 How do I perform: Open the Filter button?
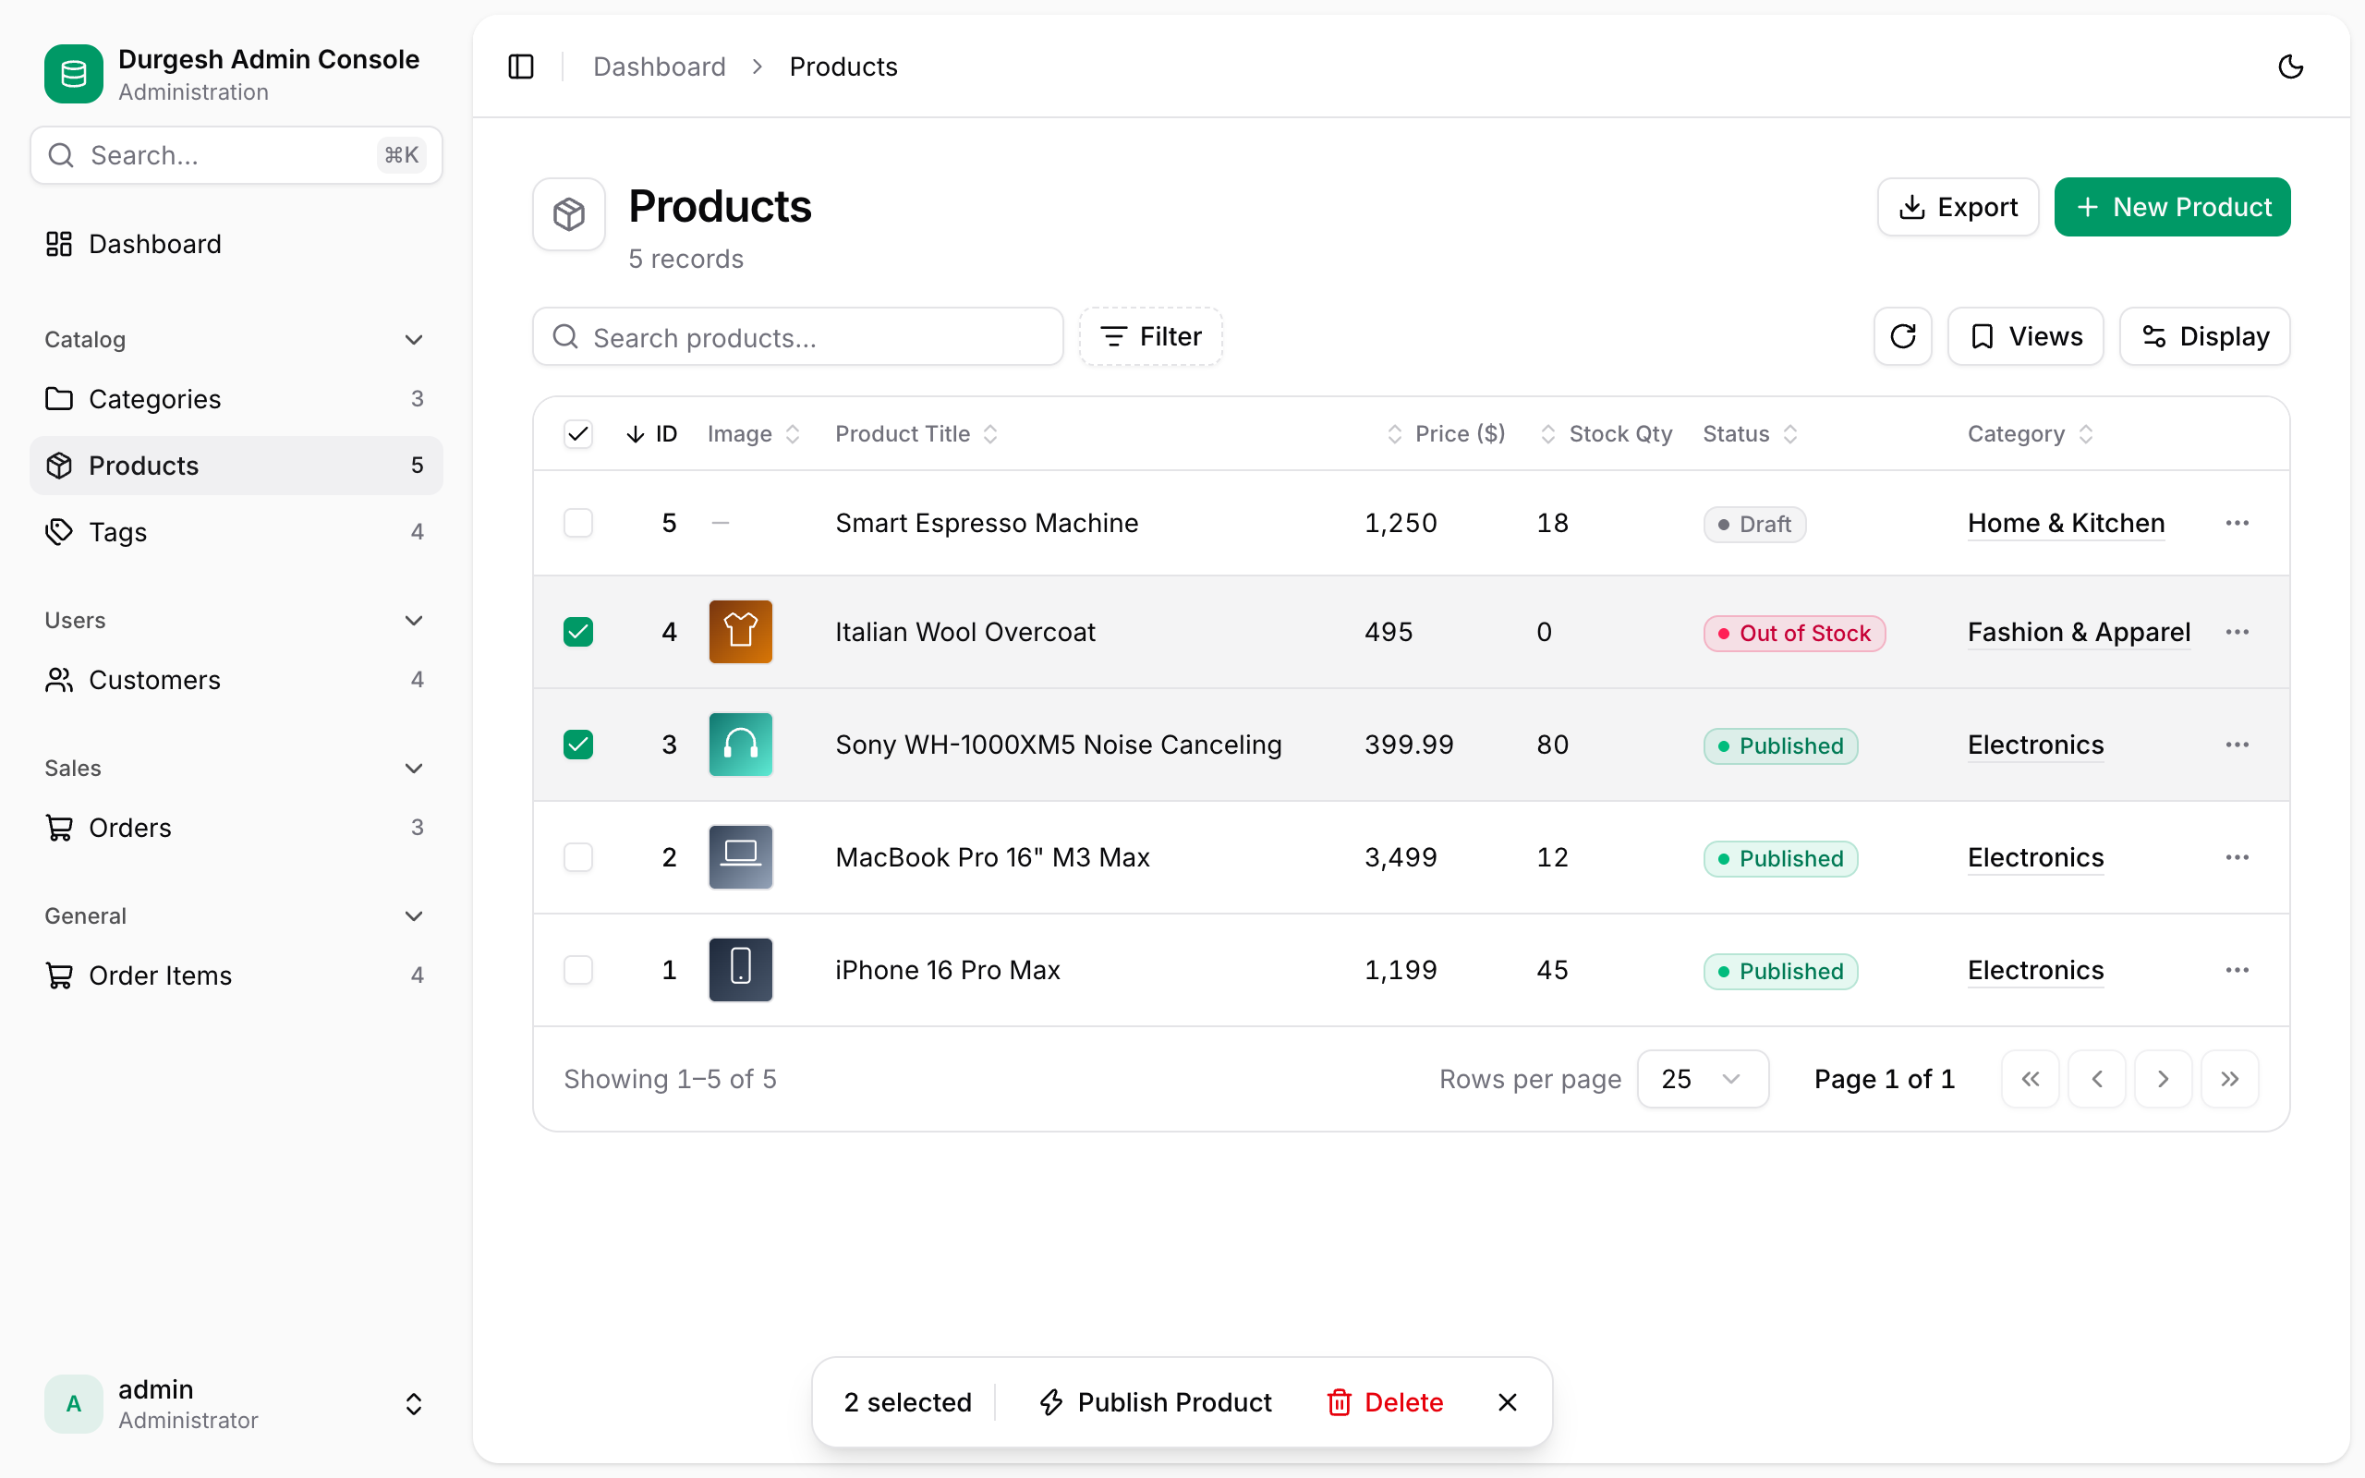tap(1150, 336)
